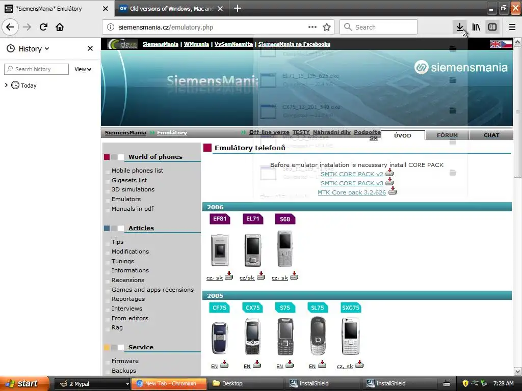This screenshot has height=391, width=522.
Task: Go to the browser home page
Action: tap(60, 27)
